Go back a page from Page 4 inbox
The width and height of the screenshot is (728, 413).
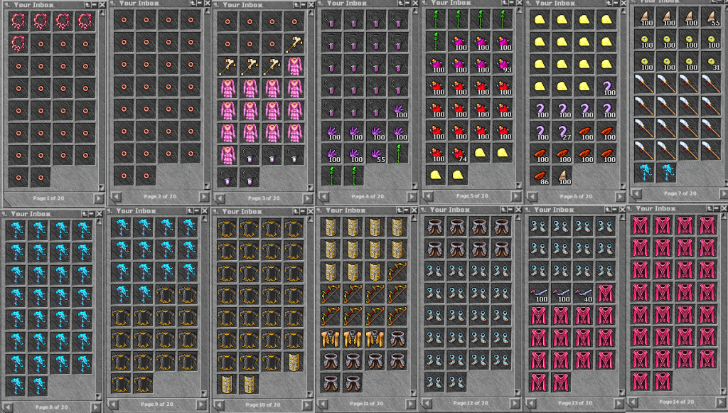(323, 197)
